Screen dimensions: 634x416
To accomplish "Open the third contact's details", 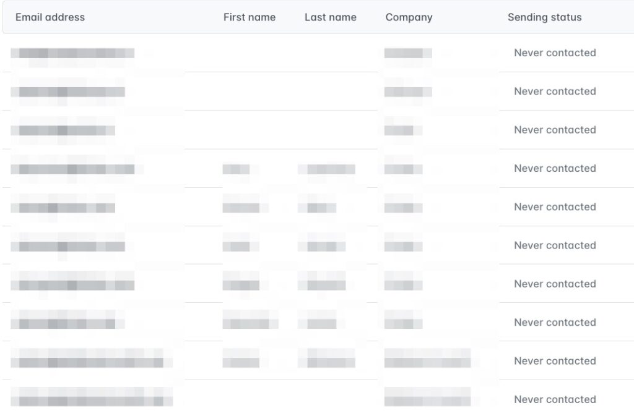I will [x=248, y=130].
